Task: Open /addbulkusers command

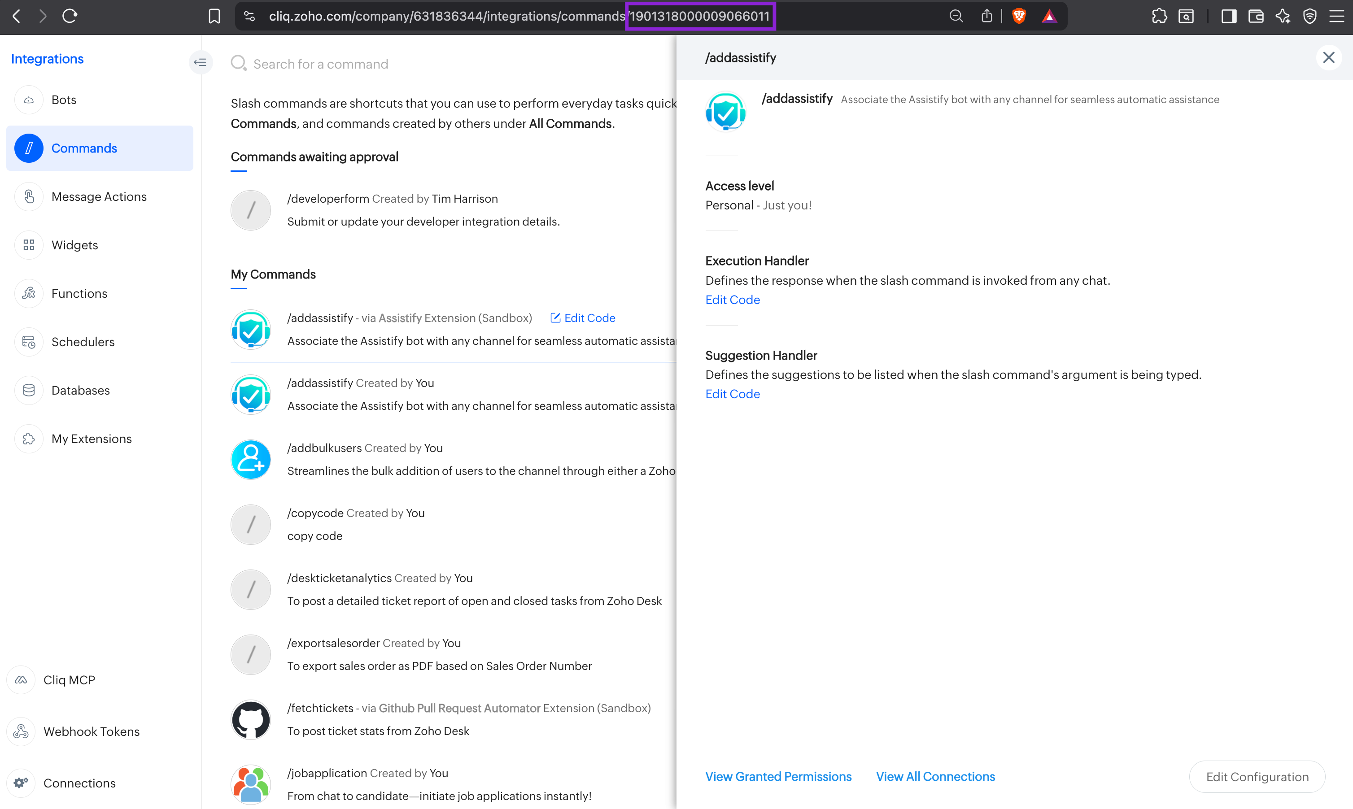Action: click(453, 460)
